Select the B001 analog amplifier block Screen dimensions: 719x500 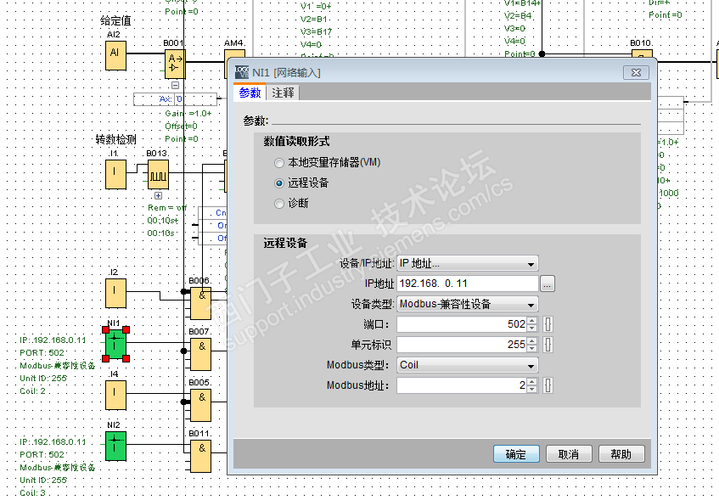pos(175,64)
